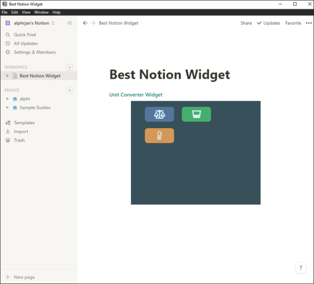314x284 pixels.
Task: Mark the page as Favorite
Action: point(293,23)
